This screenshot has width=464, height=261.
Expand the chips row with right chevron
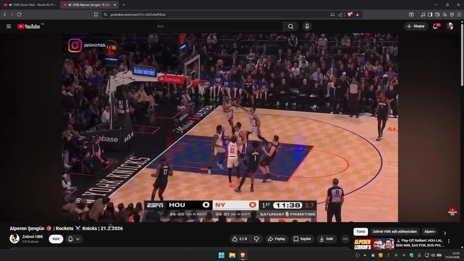tap(445, 233)
